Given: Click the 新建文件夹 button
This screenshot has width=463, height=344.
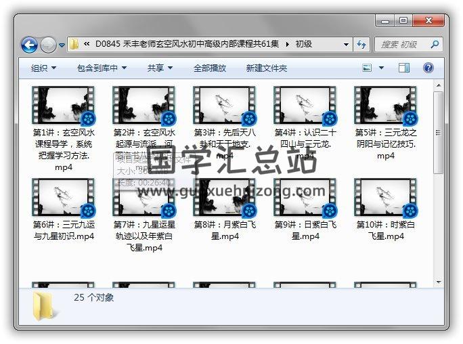Looking at the screenshot, I should tap(266, 68).
